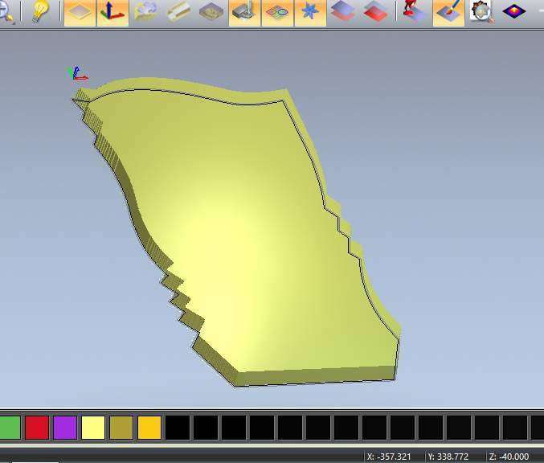Toggle the flat plane display icon

[80, 12]
